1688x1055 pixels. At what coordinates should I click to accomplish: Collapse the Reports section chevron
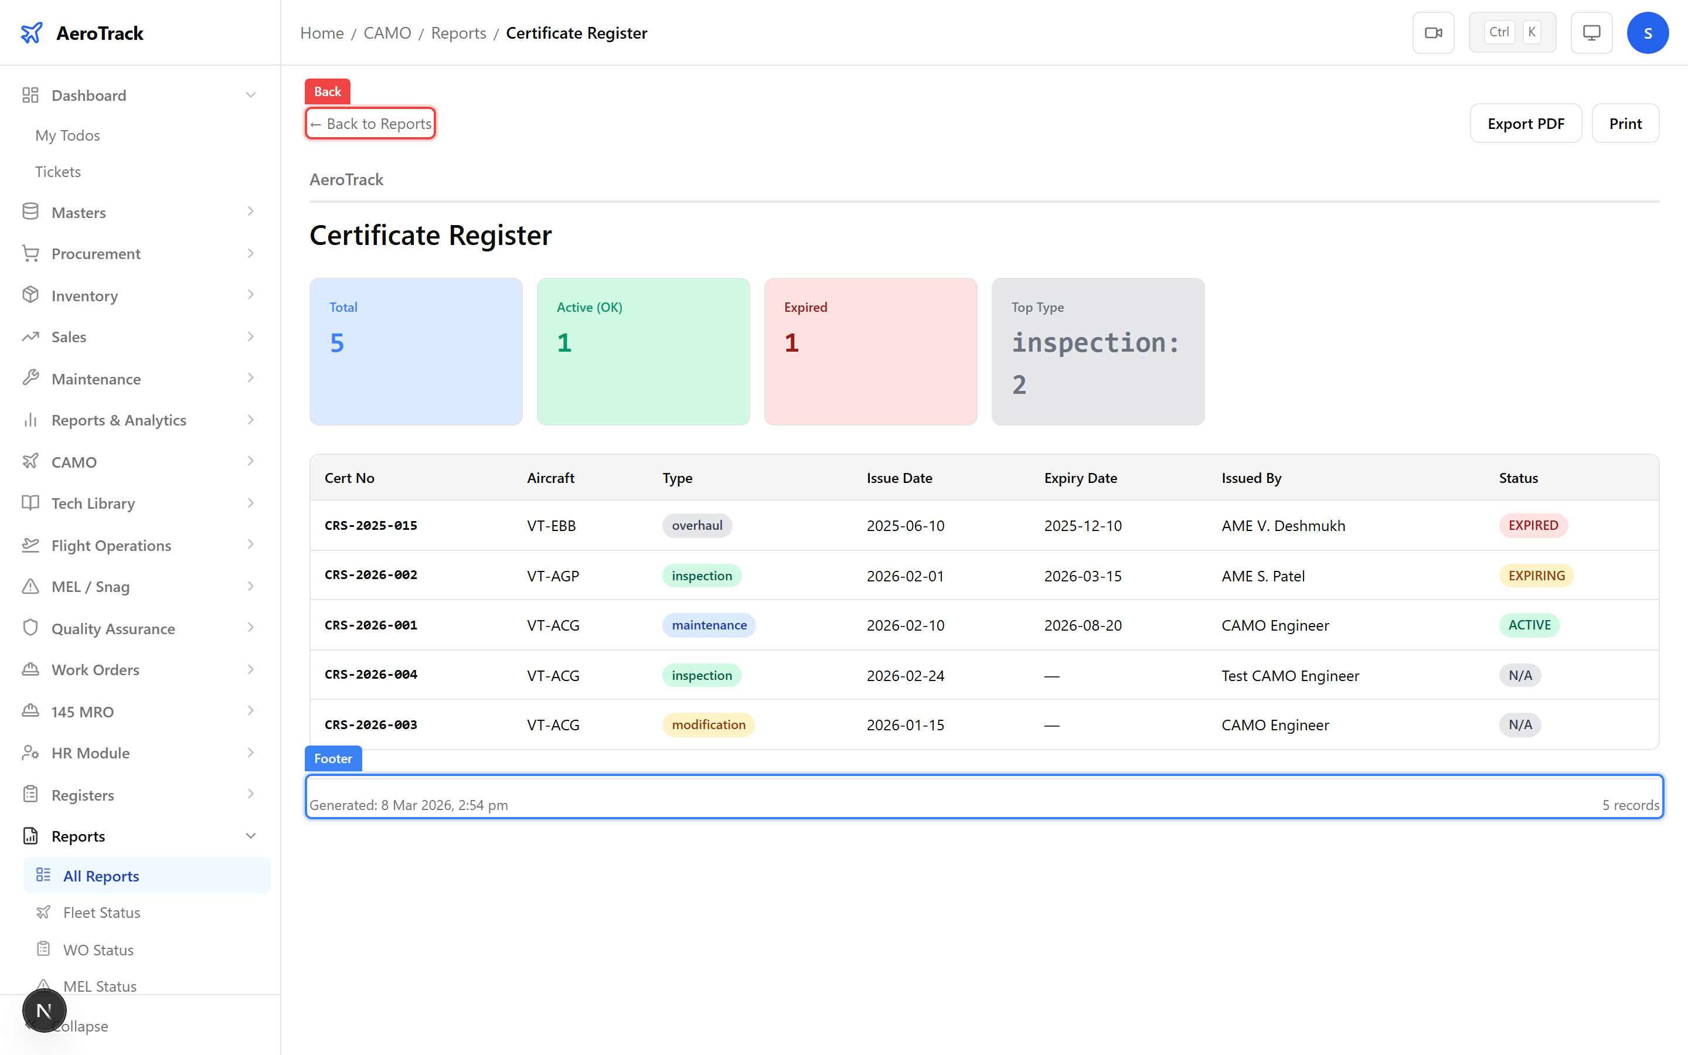click(x=251, y=835)
